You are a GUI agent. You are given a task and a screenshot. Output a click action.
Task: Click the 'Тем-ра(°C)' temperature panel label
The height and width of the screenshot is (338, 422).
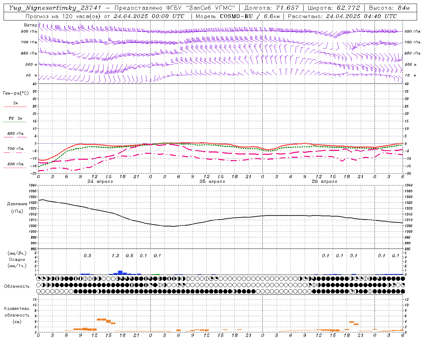click(15, 93)
